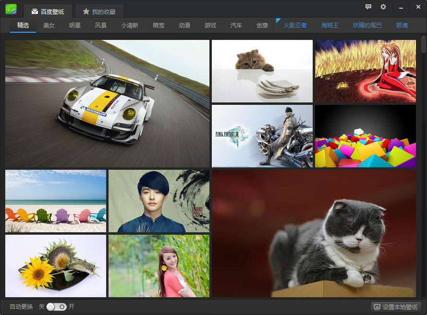Select the colorful cubes wallpaper
Viewport: 427px width, 315px height.
tap(365, 136)
